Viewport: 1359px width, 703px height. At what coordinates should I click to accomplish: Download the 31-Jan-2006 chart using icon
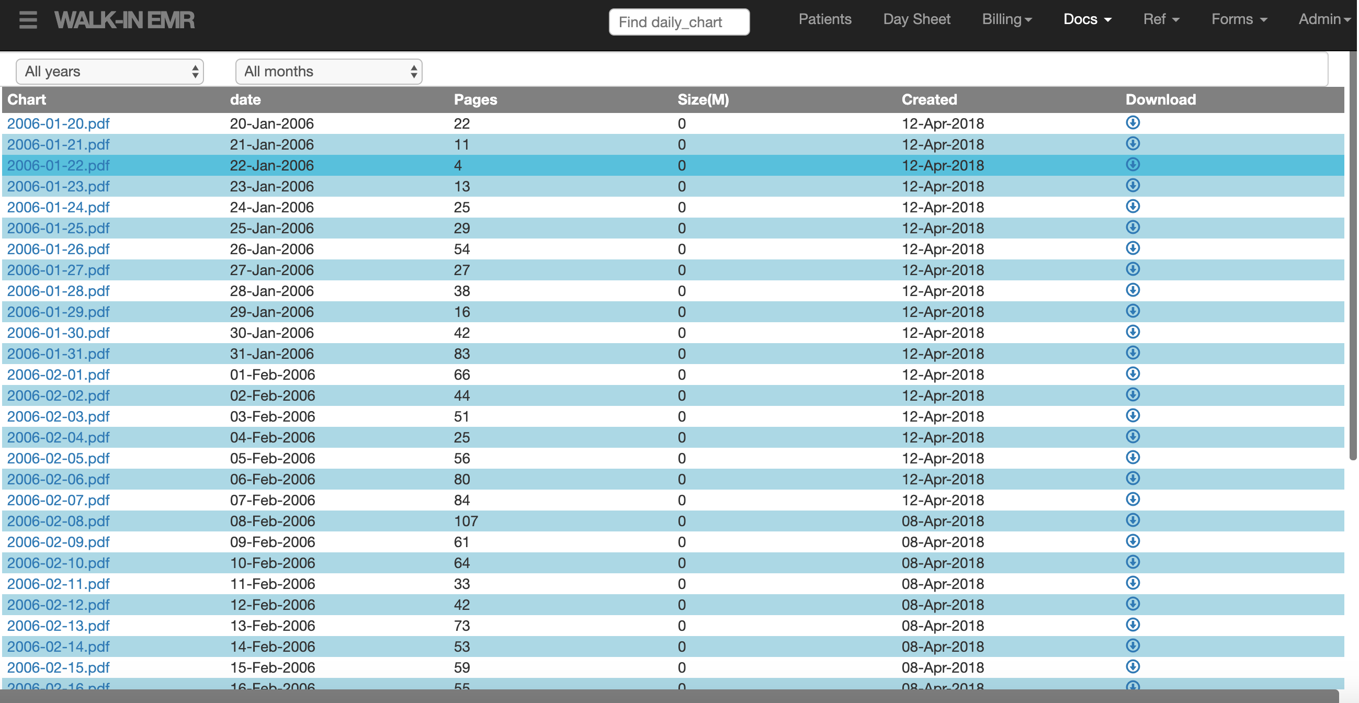[x=1132, y=353]
